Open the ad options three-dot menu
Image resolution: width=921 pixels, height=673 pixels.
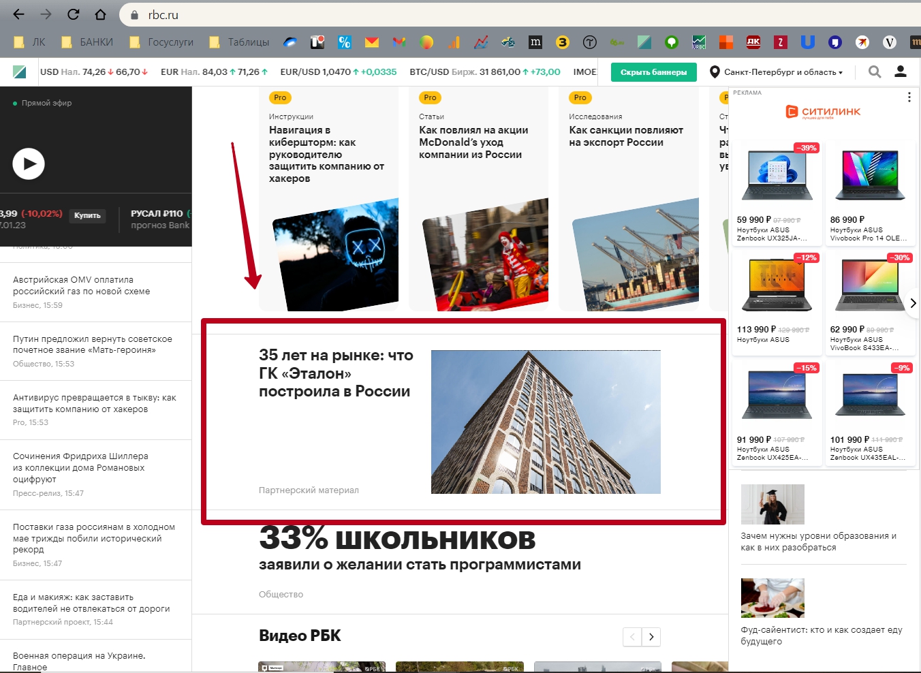[x=909, y=97]
